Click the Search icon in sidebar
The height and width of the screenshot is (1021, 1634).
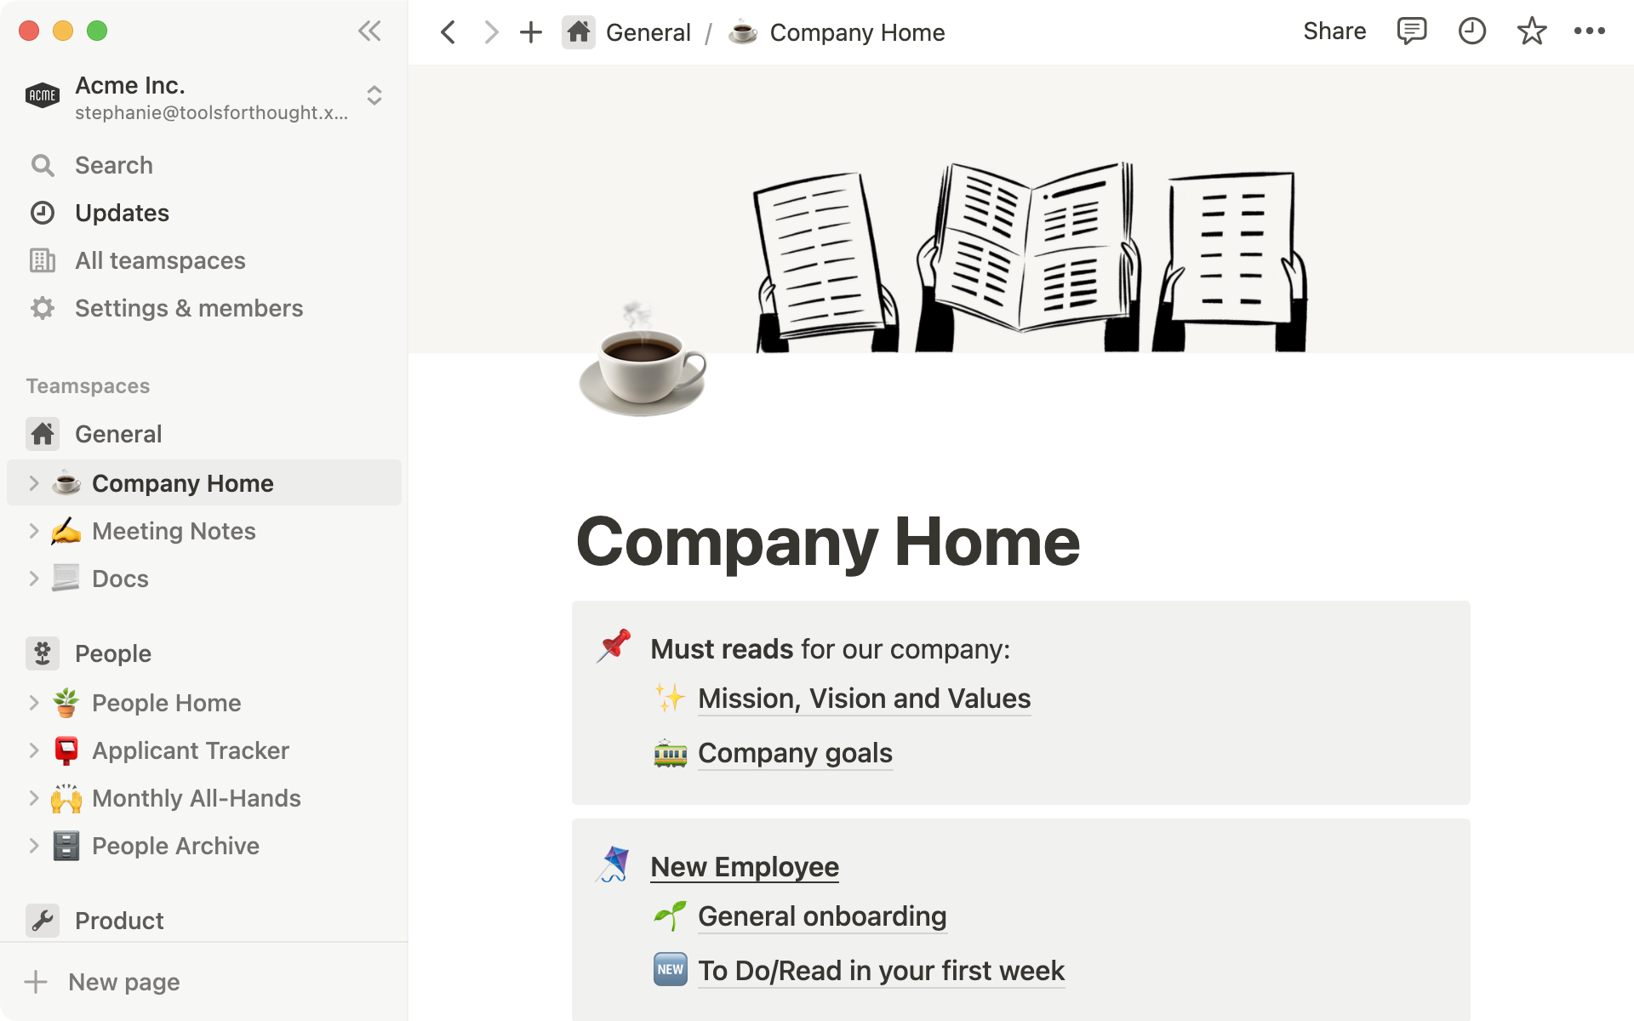pyautogui.click(x=43, y=165)
